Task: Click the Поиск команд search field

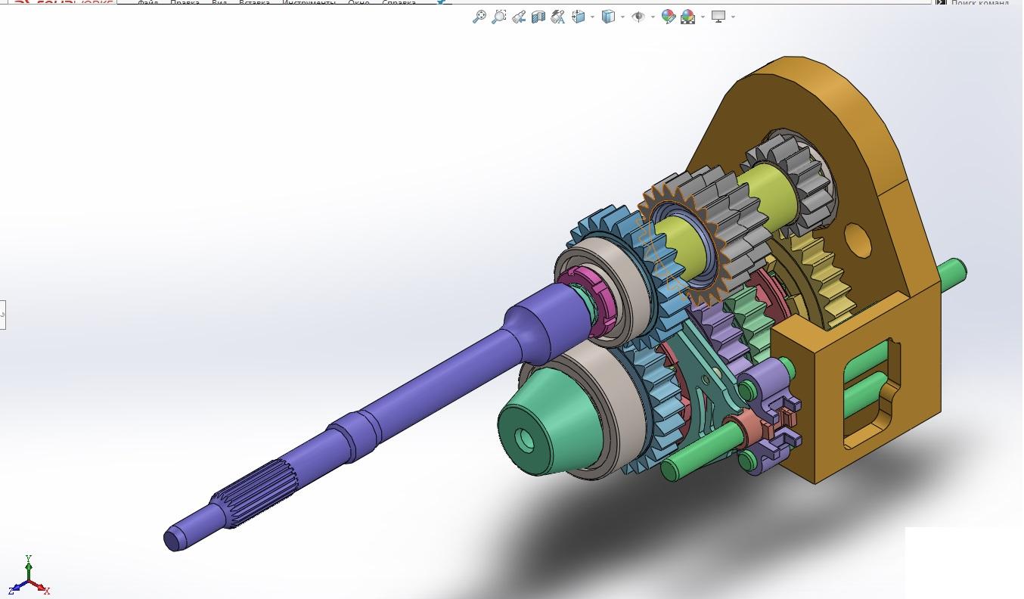Action: click(979, 3)
